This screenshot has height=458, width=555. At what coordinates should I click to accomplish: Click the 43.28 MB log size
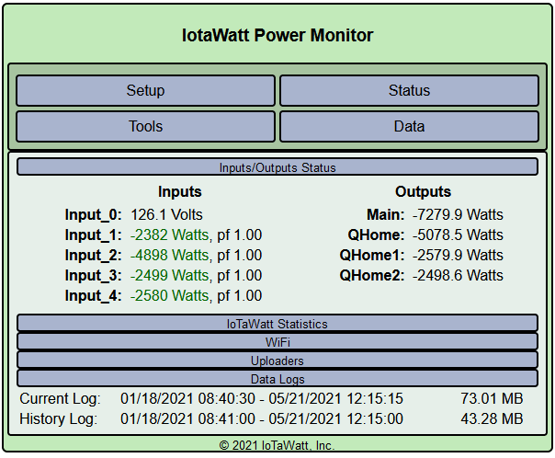(492, 419)
